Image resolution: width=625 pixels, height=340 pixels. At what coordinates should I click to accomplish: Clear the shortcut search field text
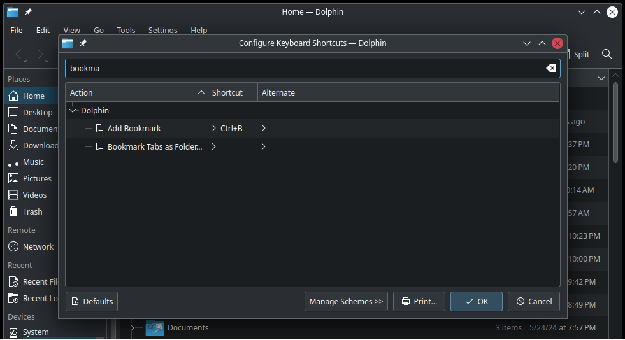[551, 69]
